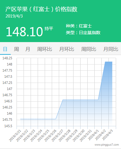
Task: Switch to the 周 weekly tab
Action: 17,49
